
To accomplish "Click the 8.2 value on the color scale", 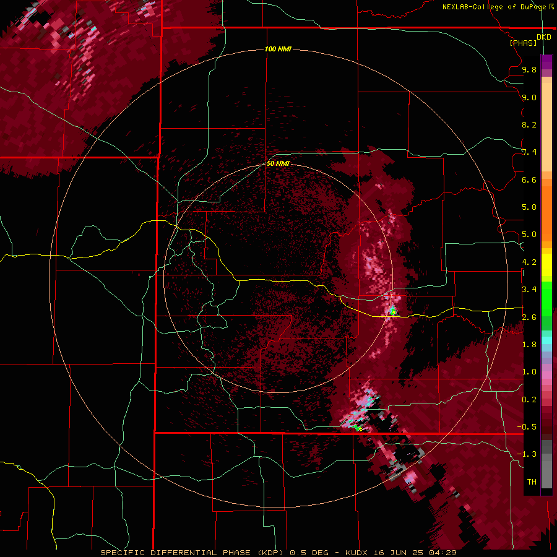I will (x=529, y=124).
